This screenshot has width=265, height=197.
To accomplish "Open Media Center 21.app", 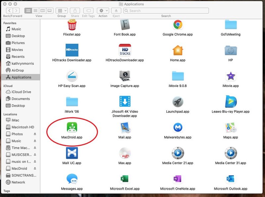I will pyautogui.click(x=178, y=153).
